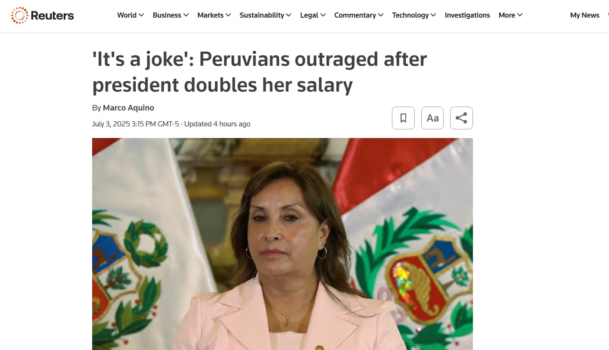Click the article's lead photo
Screen dimensions: 609x350
(x=283, y=244)
